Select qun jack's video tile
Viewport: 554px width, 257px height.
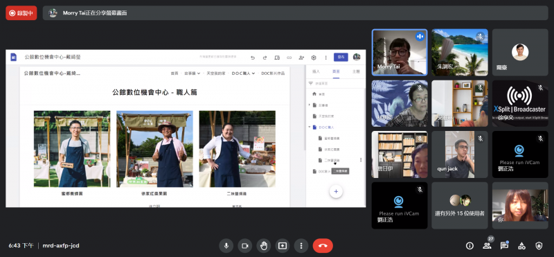(x=460, y=154)
